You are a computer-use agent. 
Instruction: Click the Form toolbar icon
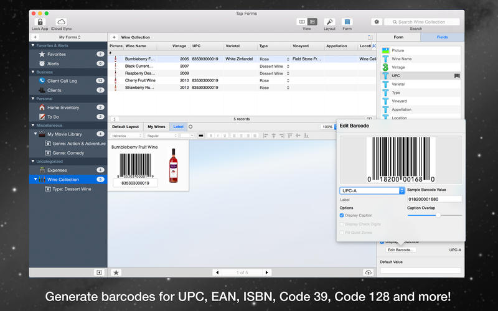347,22
